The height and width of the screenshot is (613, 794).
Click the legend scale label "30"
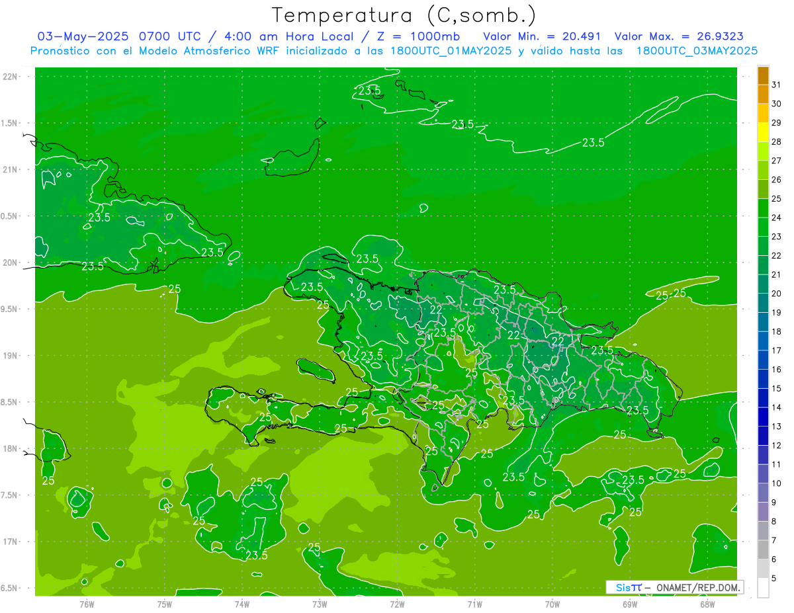coord(777,103)
